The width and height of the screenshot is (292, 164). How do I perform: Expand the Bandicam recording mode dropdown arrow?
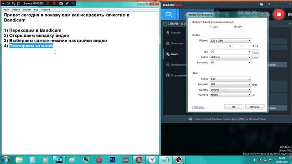(x=177, y=14)
